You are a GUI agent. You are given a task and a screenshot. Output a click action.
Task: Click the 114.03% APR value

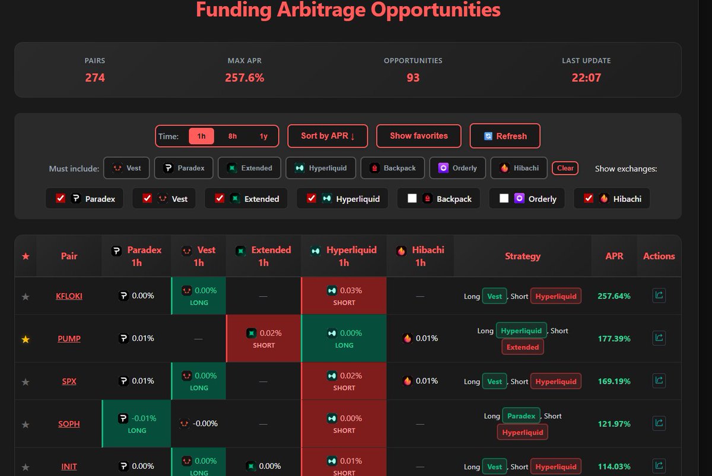tap(614, 467)
